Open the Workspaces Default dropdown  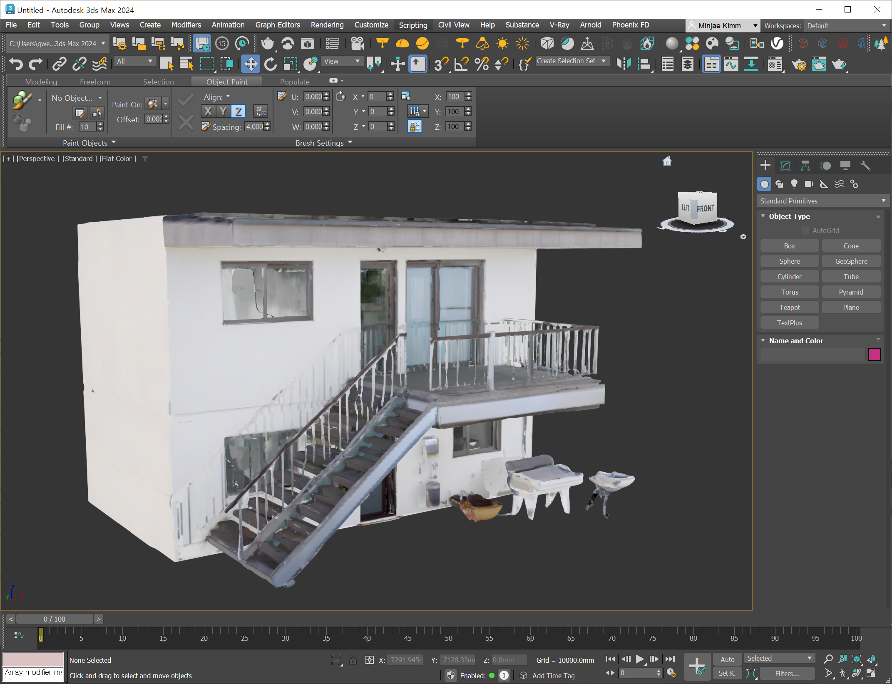point(846,26)
